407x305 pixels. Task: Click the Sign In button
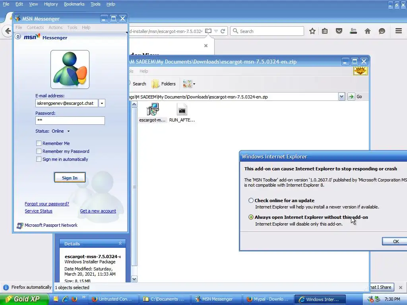click(70, 178)
